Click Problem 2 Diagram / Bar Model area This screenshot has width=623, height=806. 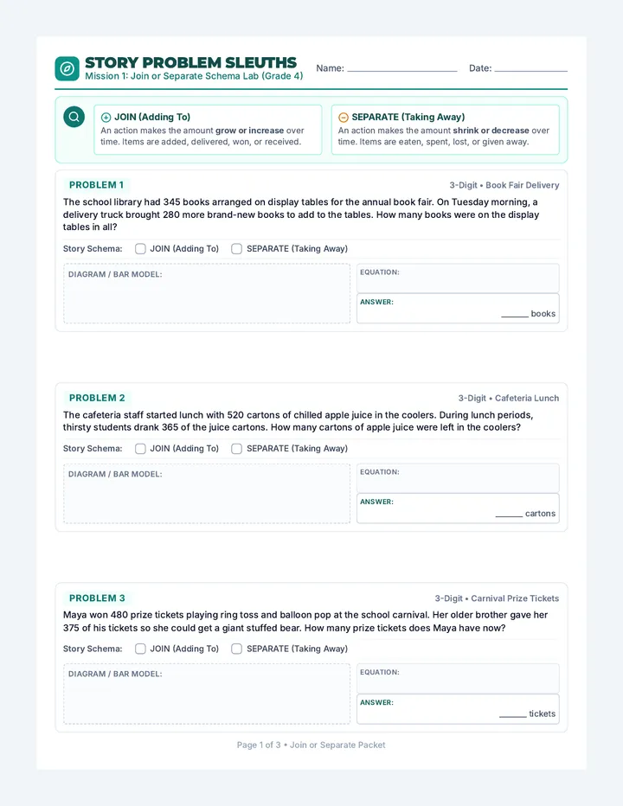click(207, 494)
